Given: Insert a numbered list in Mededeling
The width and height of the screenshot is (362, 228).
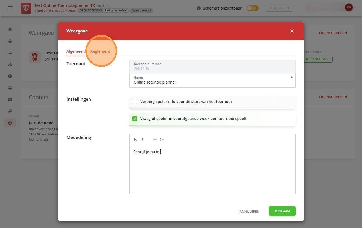Looking at the screenshot, I should point(162,140).
